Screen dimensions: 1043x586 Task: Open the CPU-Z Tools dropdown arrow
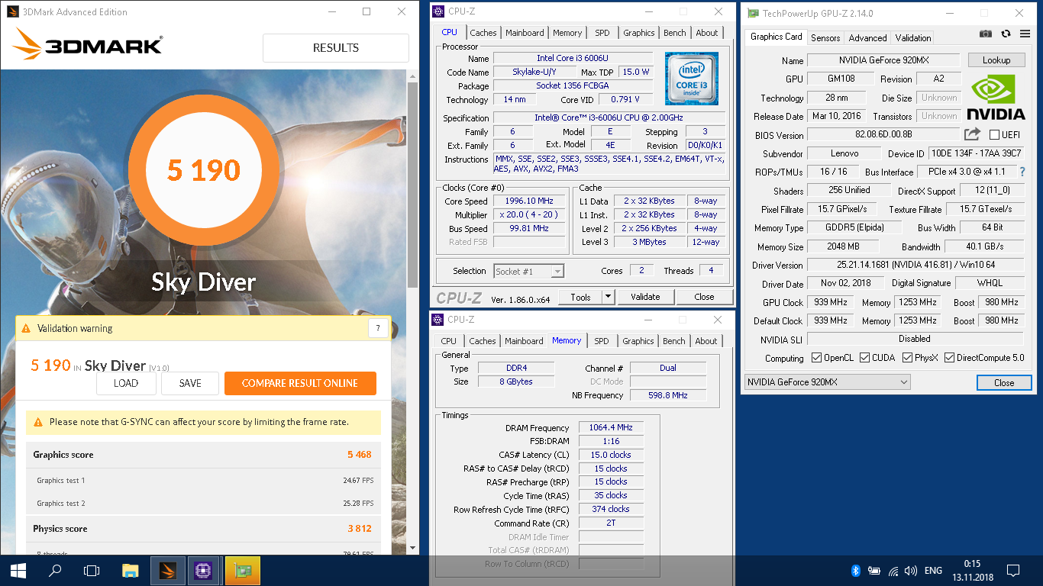pos(609,297)
